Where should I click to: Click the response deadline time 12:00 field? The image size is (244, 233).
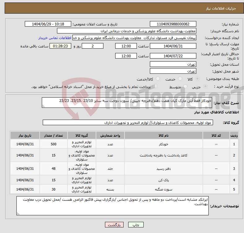(126, 46)
